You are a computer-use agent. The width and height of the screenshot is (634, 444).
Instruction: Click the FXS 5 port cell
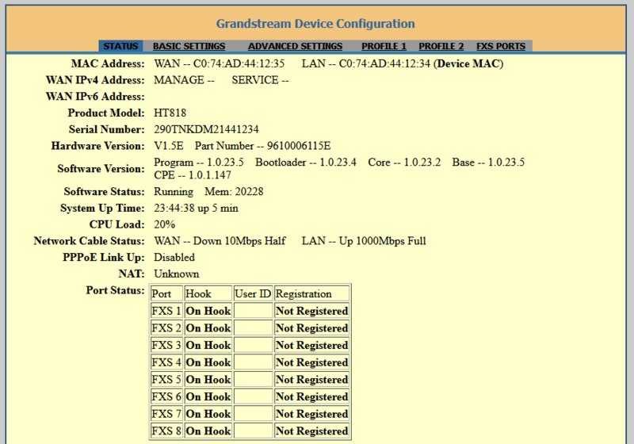[166, 380]
